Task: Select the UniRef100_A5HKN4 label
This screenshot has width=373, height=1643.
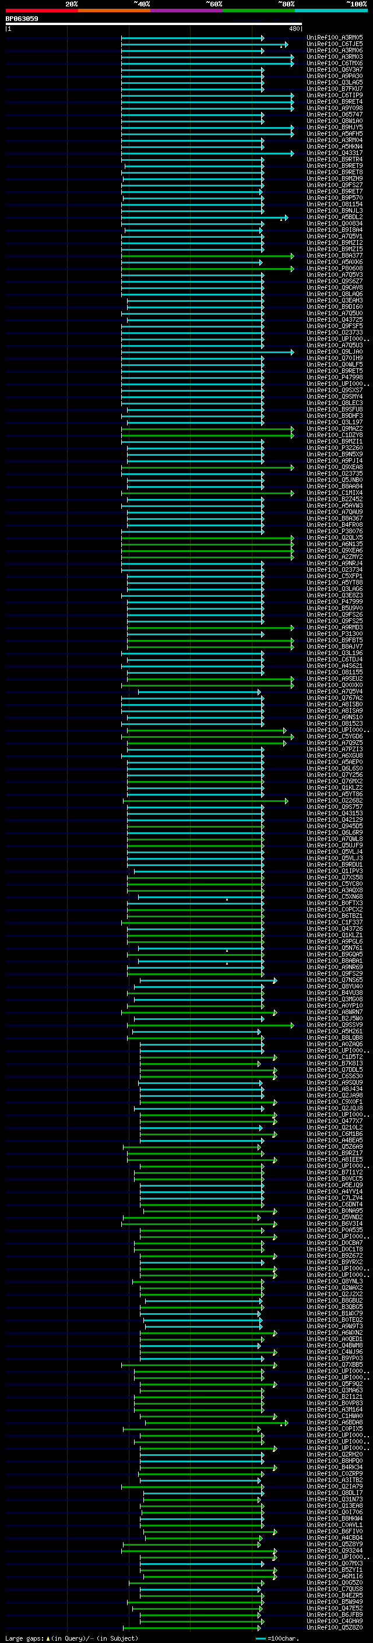Action: click(x=335, y=146)
